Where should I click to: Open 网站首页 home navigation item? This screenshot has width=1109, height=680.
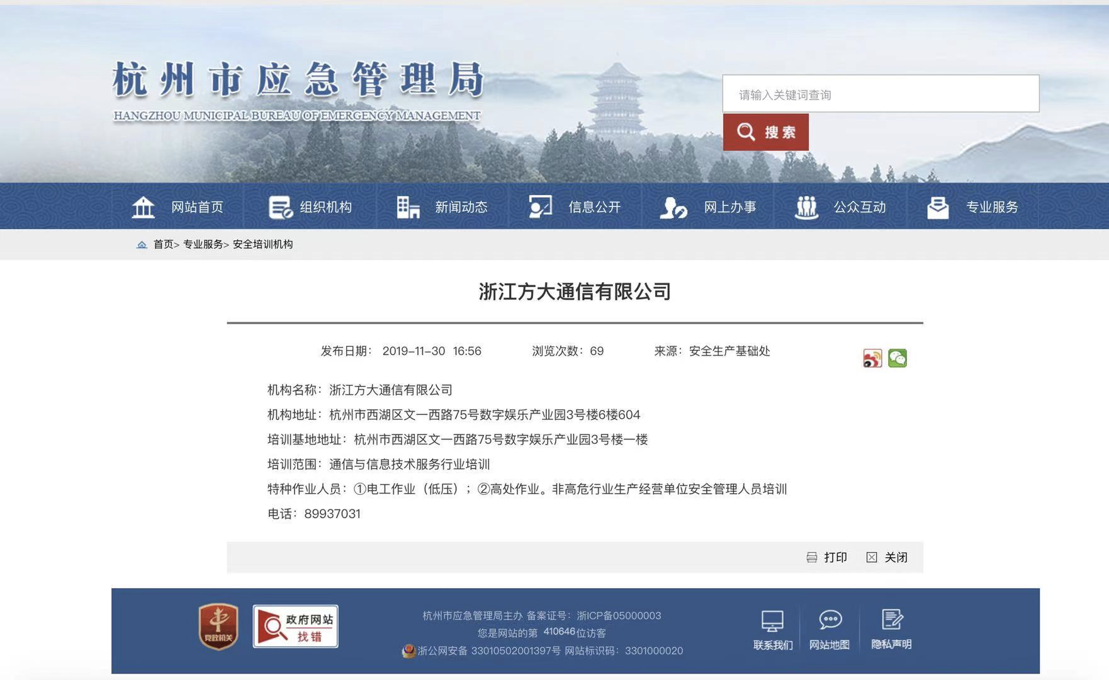tap(177, 207)
